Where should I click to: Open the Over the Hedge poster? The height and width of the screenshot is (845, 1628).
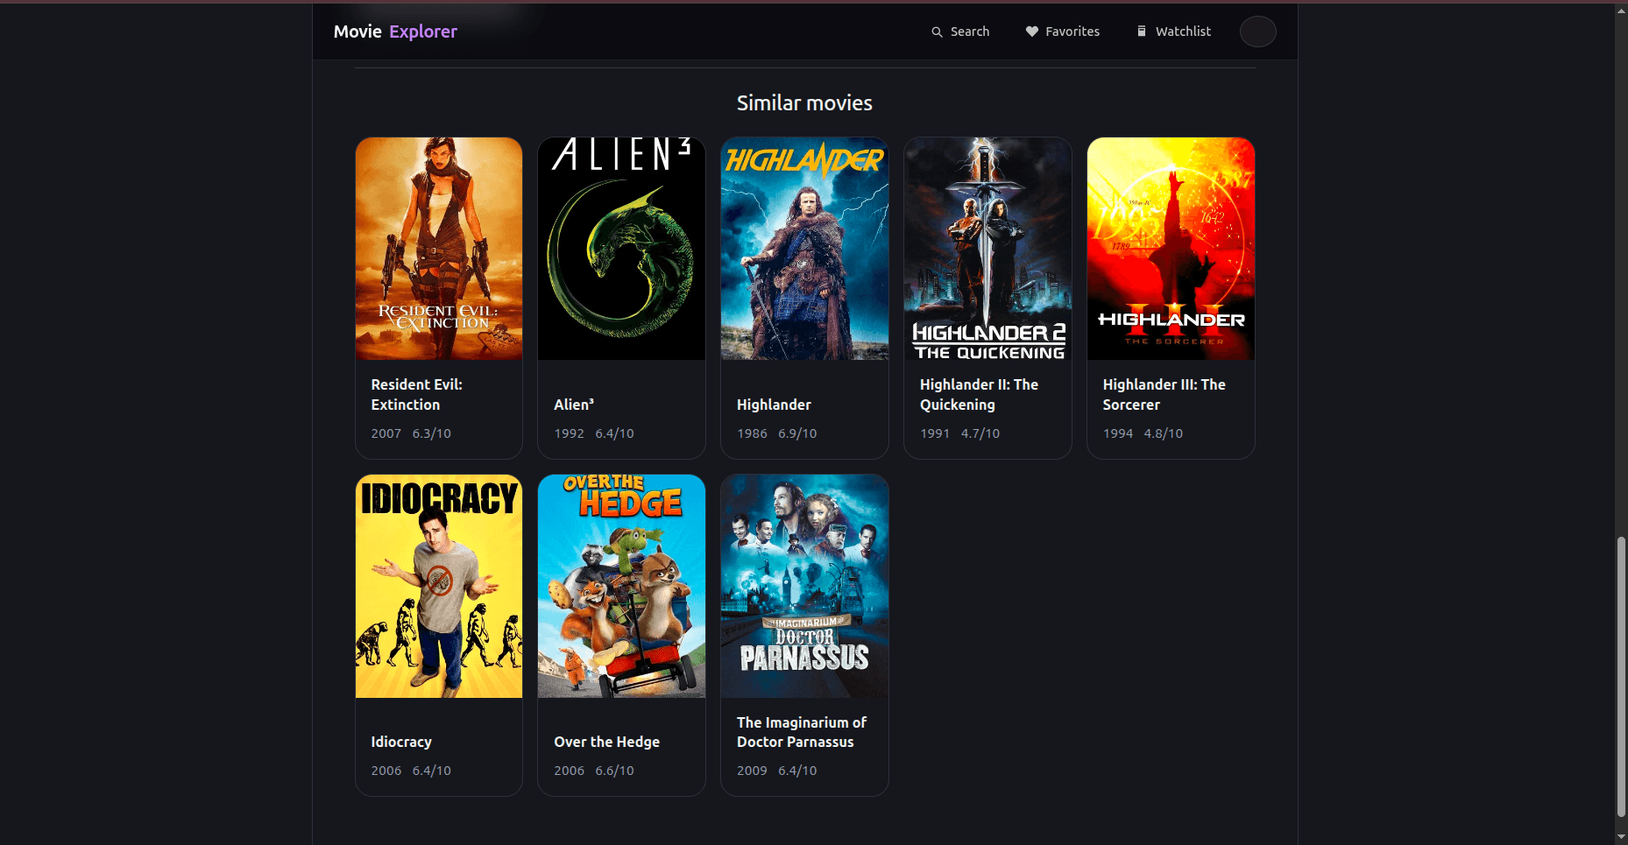(x=621, y=587)
